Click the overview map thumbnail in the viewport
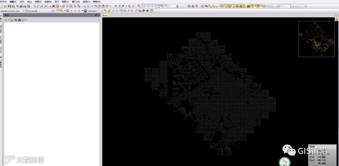 [316, 39]
